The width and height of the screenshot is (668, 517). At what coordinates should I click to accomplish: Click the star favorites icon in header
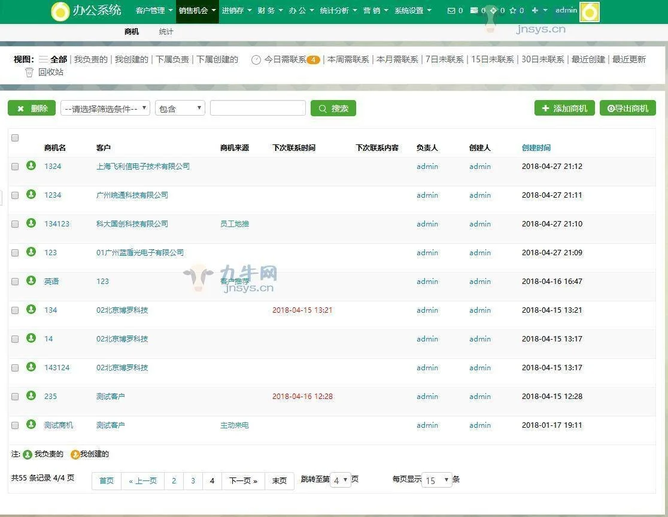512,11
